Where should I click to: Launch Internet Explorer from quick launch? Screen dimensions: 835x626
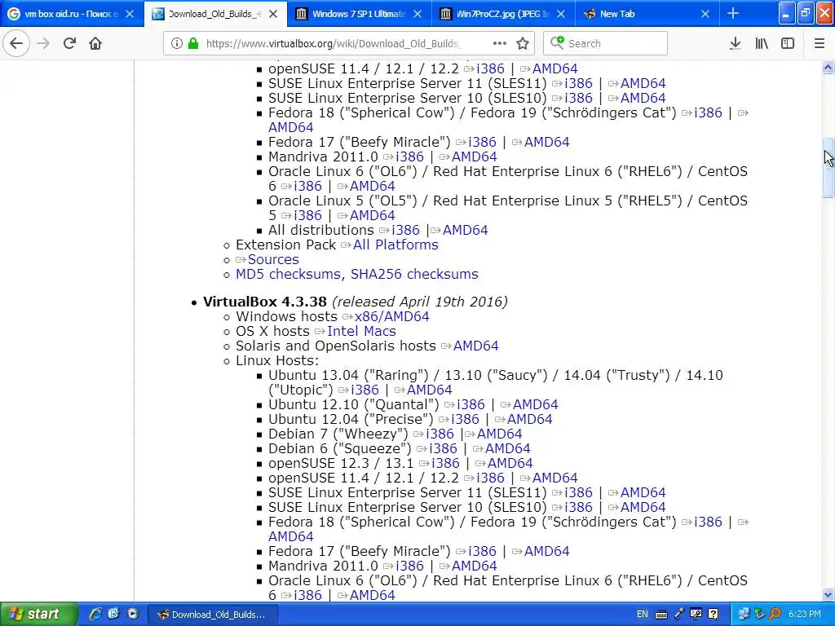coord(96,614)
